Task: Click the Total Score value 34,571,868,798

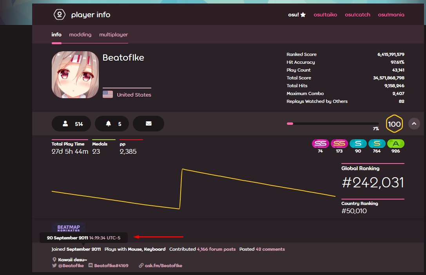Action: tap(388, 78)
